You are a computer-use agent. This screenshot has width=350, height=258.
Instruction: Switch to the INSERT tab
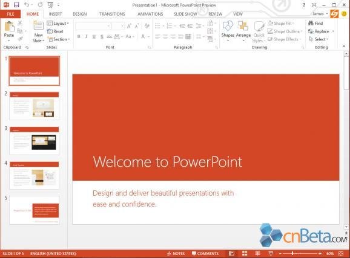(x=55, y=14)
